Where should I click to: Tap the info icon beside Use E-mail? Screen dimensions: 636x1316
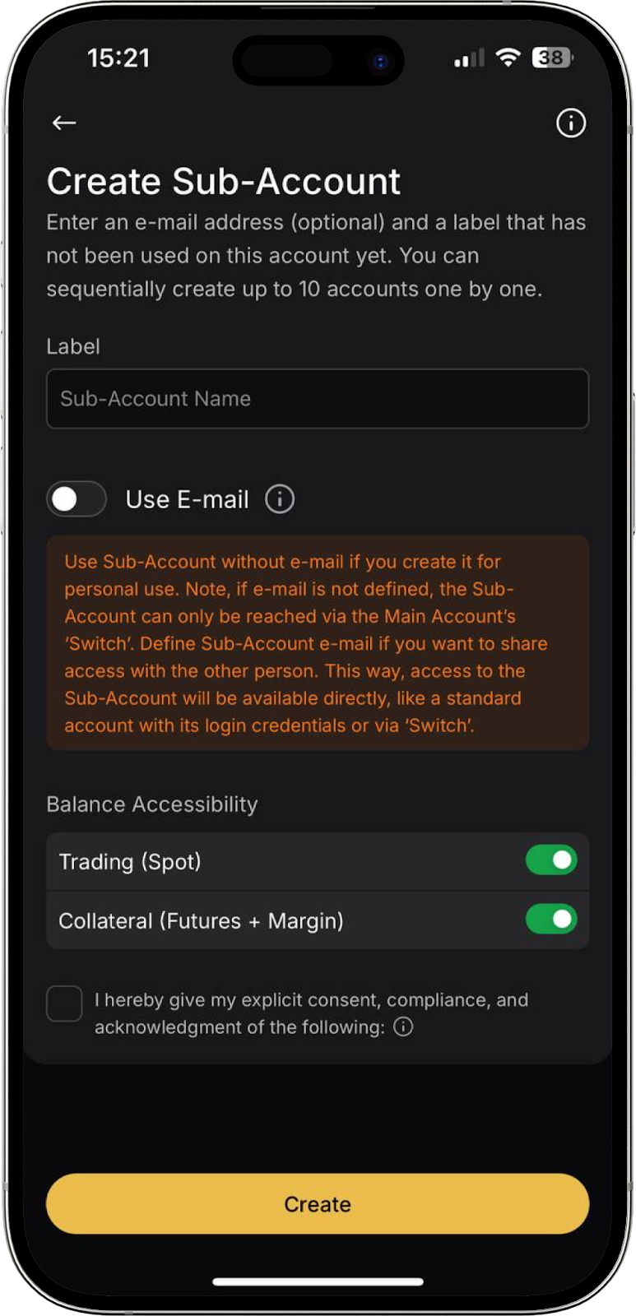tap(280, 499)
